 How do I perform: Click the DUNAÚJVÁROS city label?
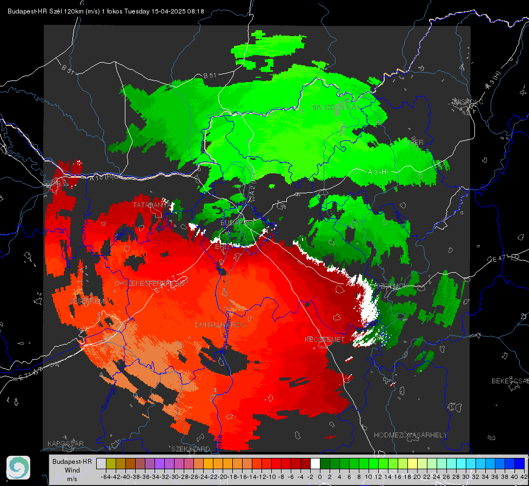click(x=220, y=325)
